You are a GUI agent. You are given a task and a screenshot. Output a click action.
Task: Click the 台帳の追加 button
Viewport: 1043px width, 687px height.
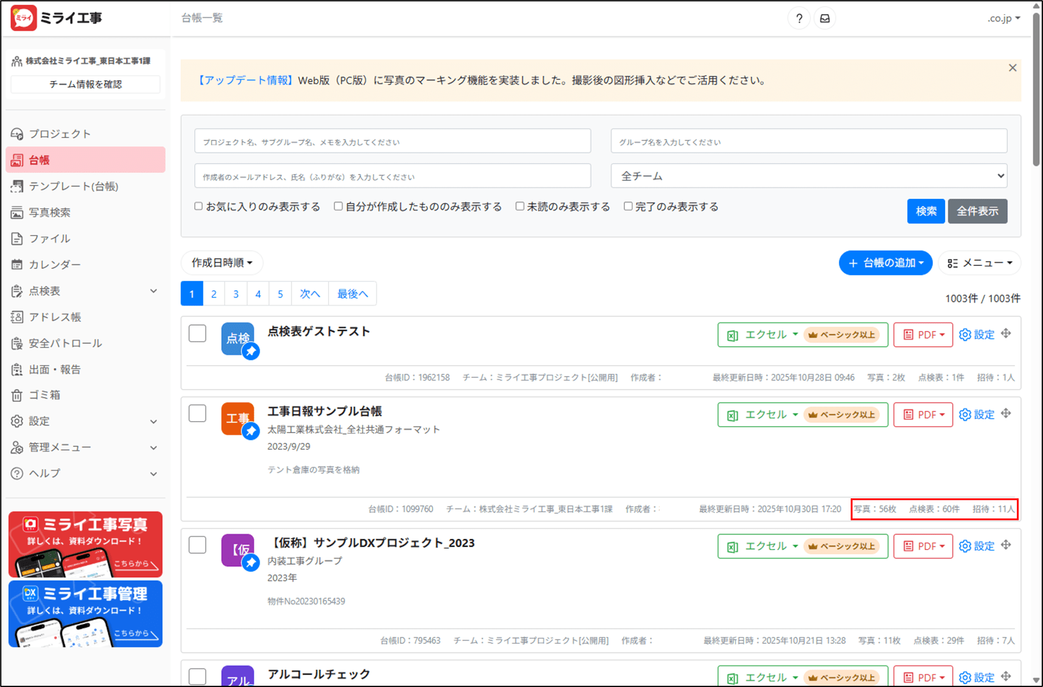click(885, 263)
